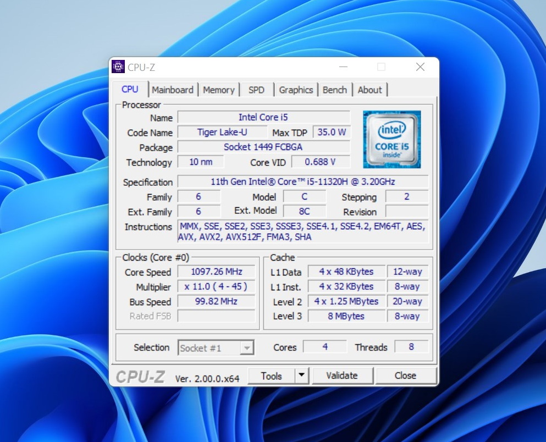Click the processor Name field 'Intel Core i5'

click(263, 117)
